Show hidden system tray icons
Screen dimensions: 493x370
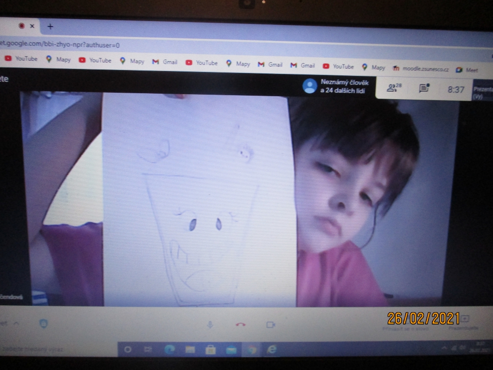pyautogui.click(x=444, y=348)
